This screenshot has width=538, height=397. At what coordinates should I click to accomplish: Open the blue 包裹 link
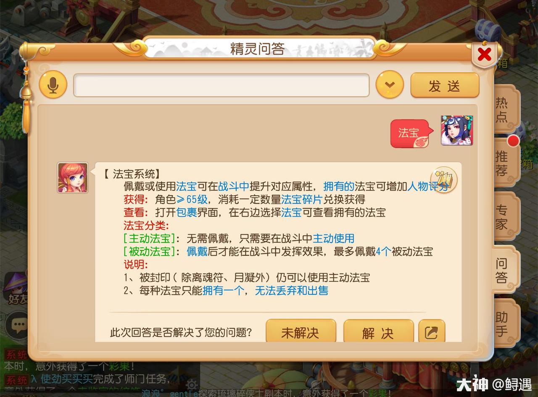[x=187, y=213]
